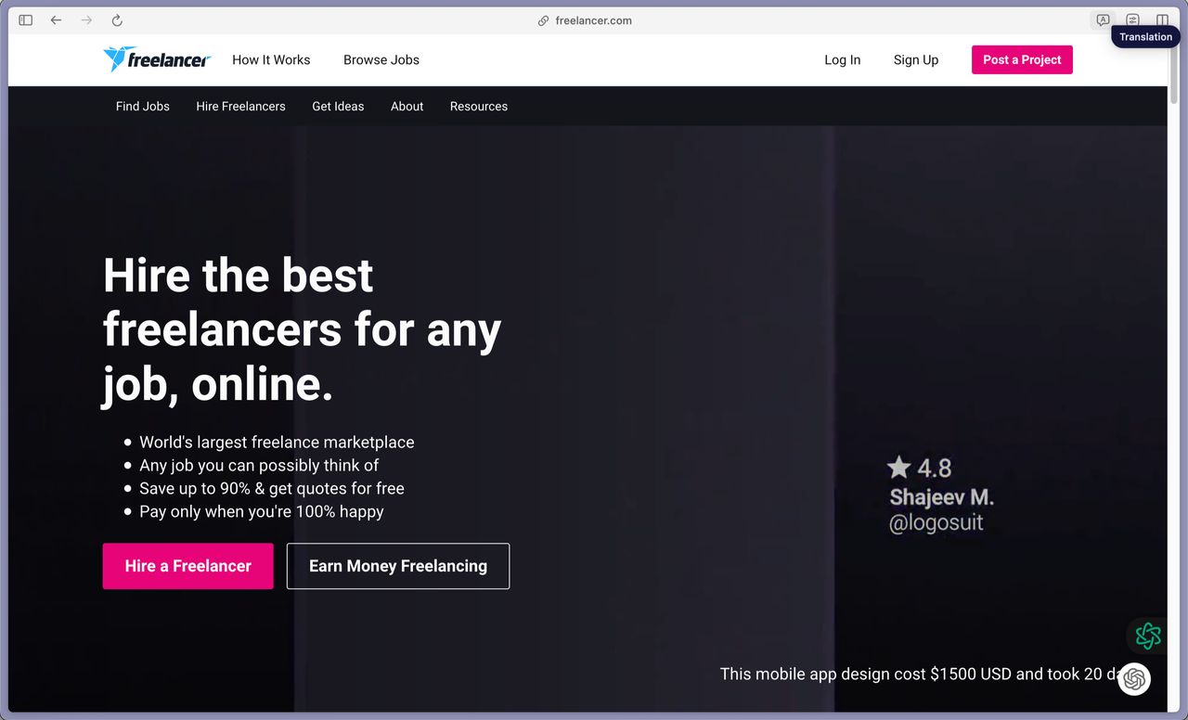Image resolution: width=1188 pixels, height=720 pixels.
Task: Click the Freelancer logo
Action: pyautogui.click(x=157, y=59)
